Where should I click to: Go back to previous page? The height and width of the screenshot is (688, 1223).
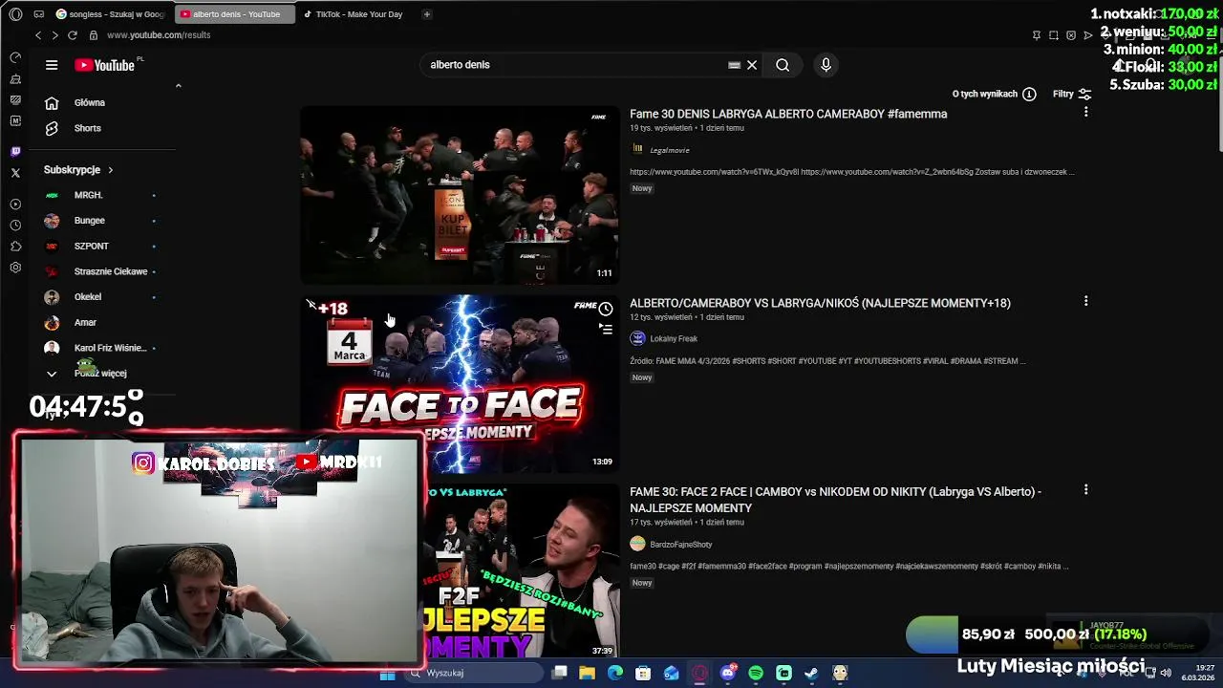pyautogui.click(x=38, y=35)
